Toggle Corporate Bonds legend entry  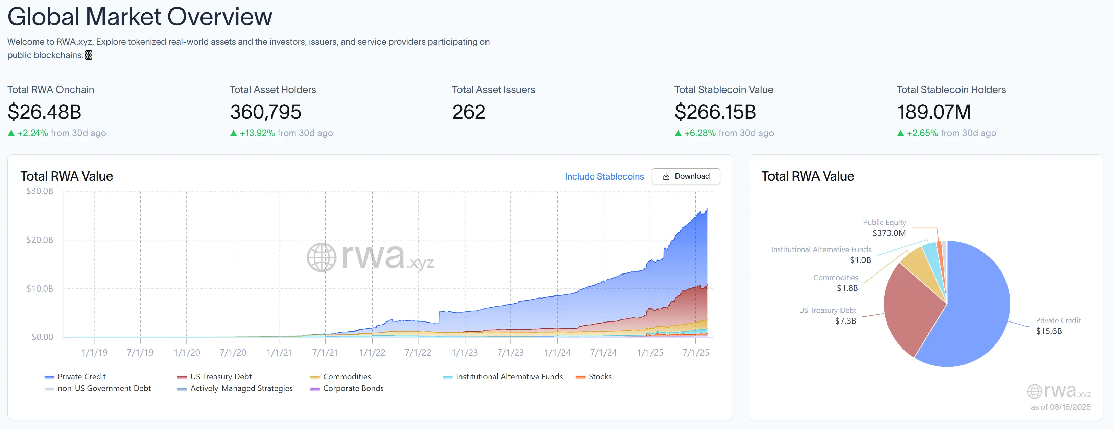click(x=353, y=388)
